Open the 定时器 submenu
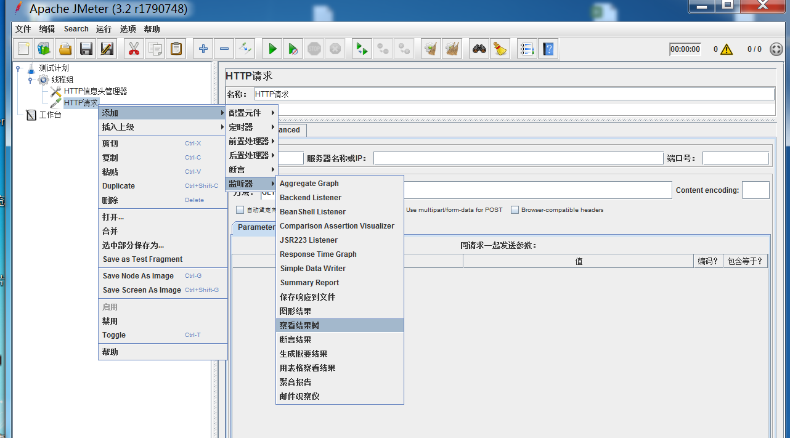790x438 pixels. (x=251, y=127)
